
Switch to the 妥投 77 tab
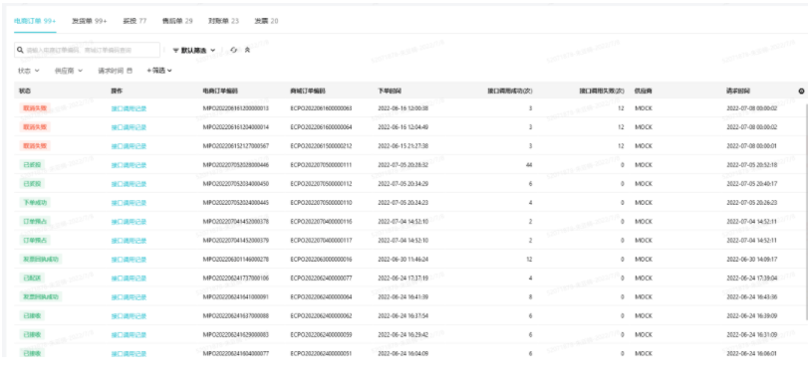[x=135, y=21]
